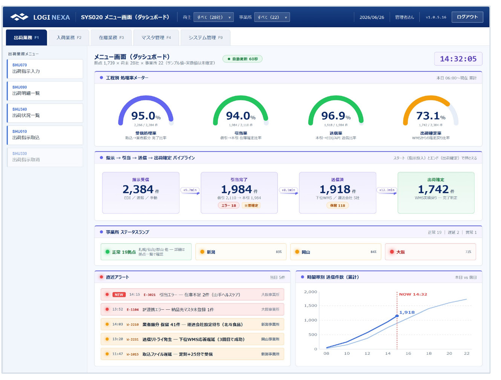Click the 1,918 data point on chart

coord(397,316)
